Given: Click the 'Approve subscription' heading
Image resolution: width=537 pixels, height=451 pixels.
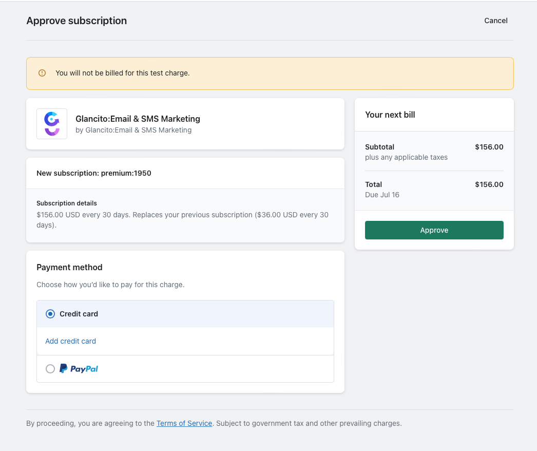Looking at the screenshot, I should click(76, 21).
